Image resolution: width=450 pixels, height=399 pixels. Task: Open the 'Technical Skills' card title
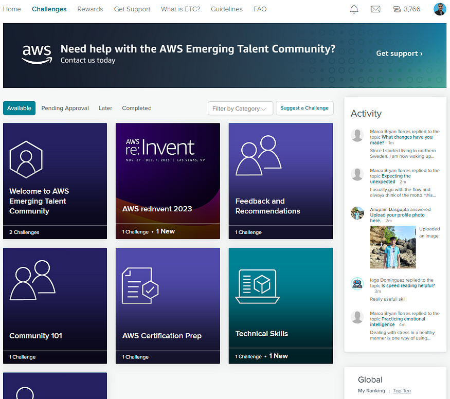pyautogui.click(x=262, y=334)
